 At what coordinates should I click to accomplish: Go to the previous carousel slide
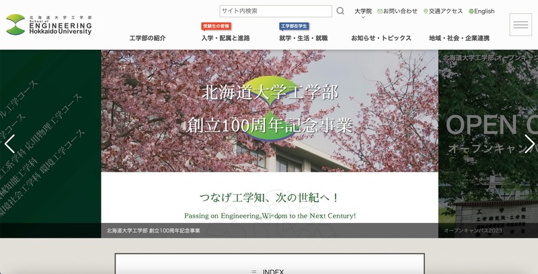click(x=9, y=144)
